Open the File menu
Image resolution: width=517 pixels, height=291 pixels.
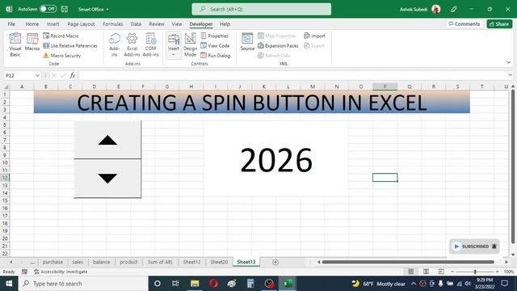(11, 24)
